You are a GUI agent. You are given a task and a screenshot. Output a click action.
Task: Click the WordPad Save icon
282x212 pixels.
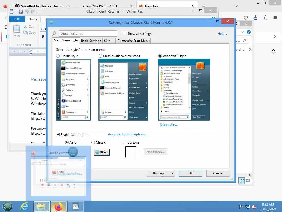(20, 12)
